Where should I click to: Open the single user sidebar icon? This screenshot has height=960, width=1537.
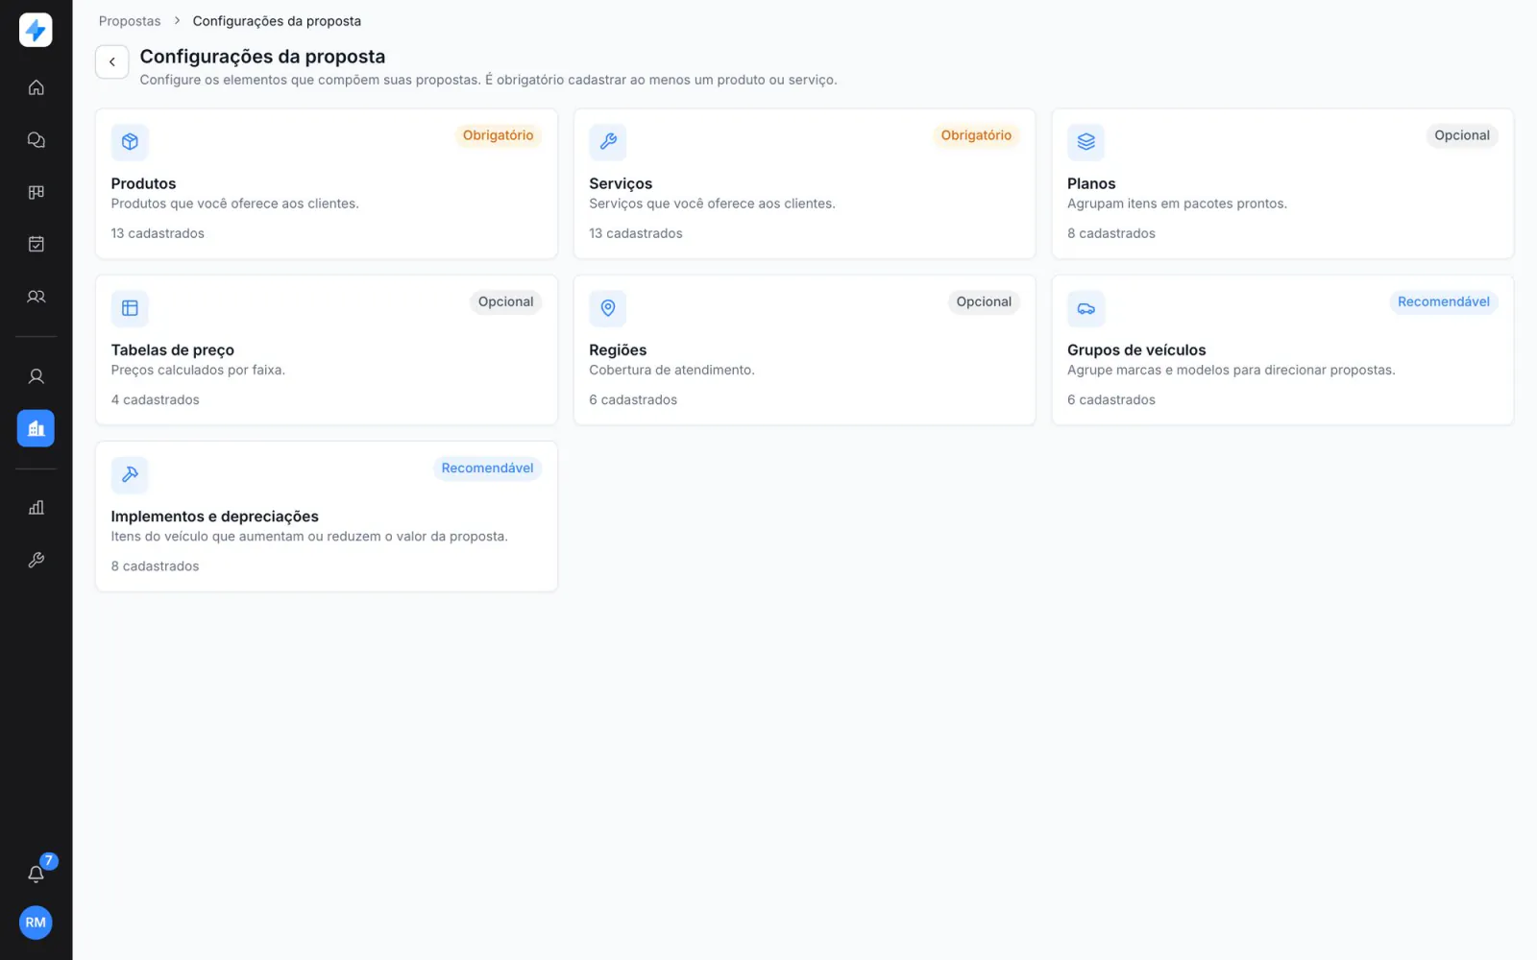point(36,376)
